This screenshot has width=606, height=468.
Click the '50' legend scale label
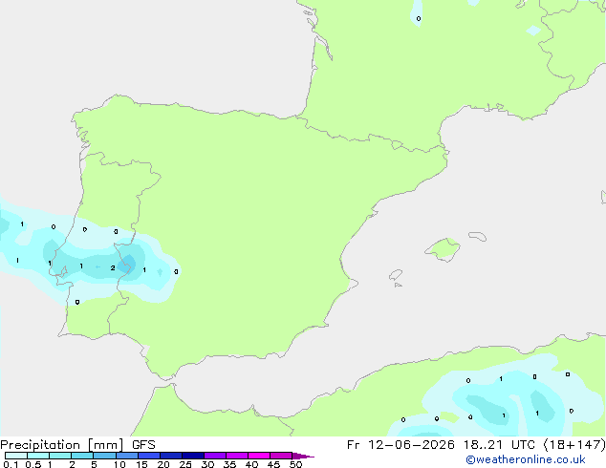[x=295, y=464]
